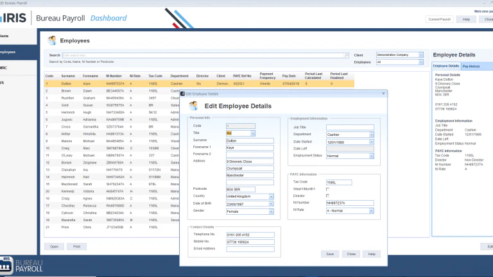The width and height of the screenshot is (493, 277).
Task: Expand the Gender dropdown
Action: click(x=271, y=212)
